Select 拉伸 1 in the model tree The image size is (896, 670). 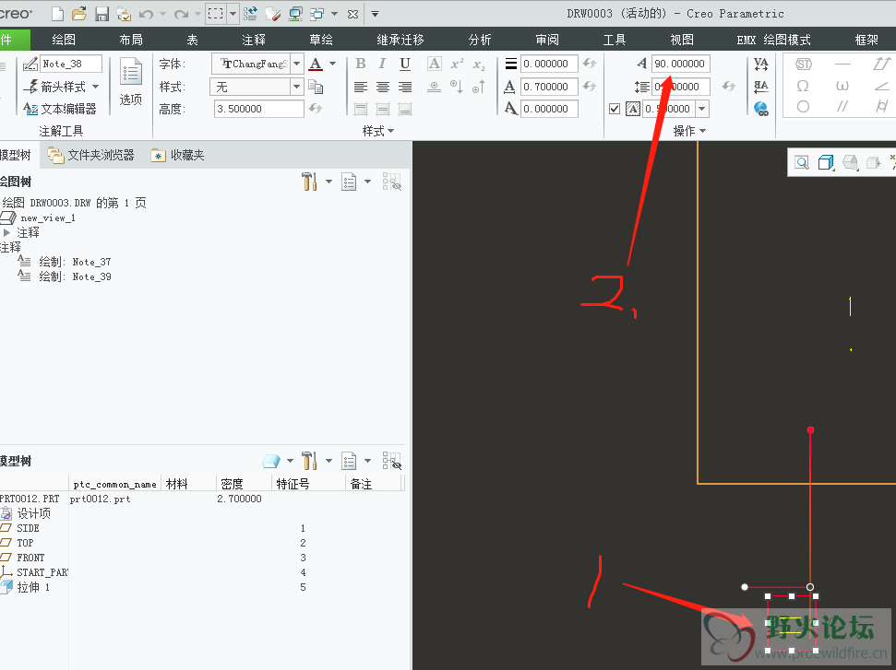click(26, 587)
